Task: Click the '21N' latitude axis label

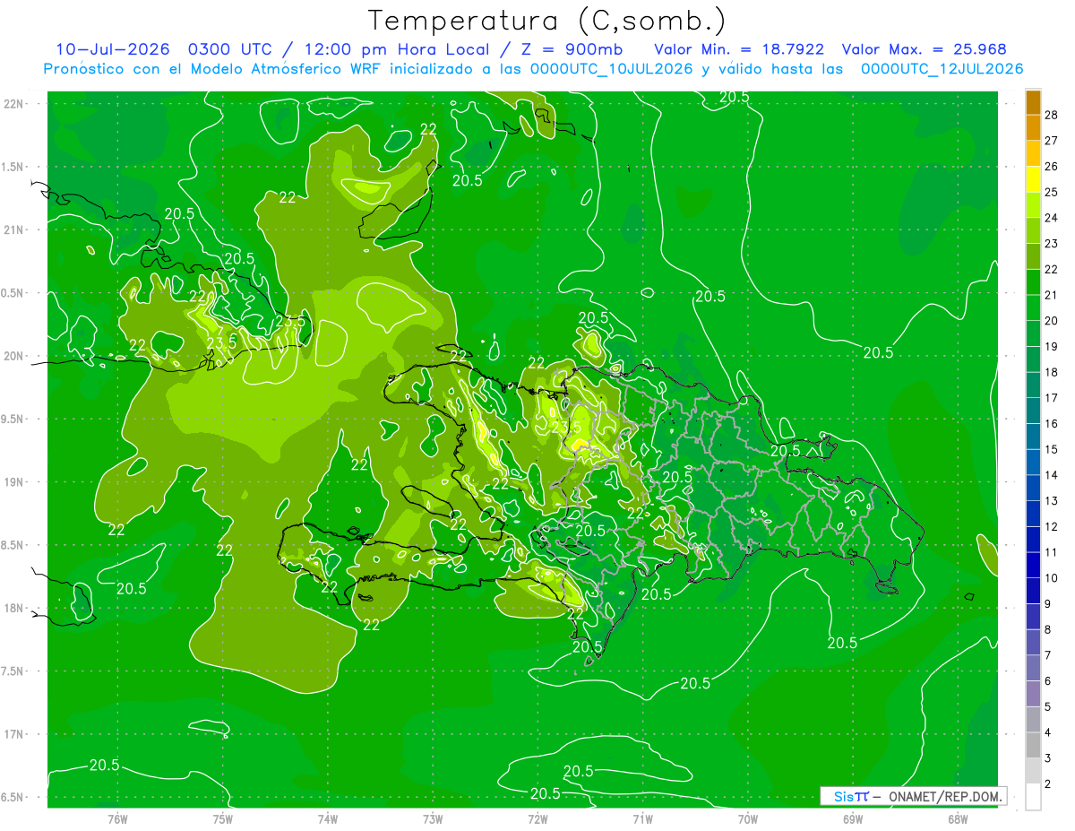Action: [13, 230]
